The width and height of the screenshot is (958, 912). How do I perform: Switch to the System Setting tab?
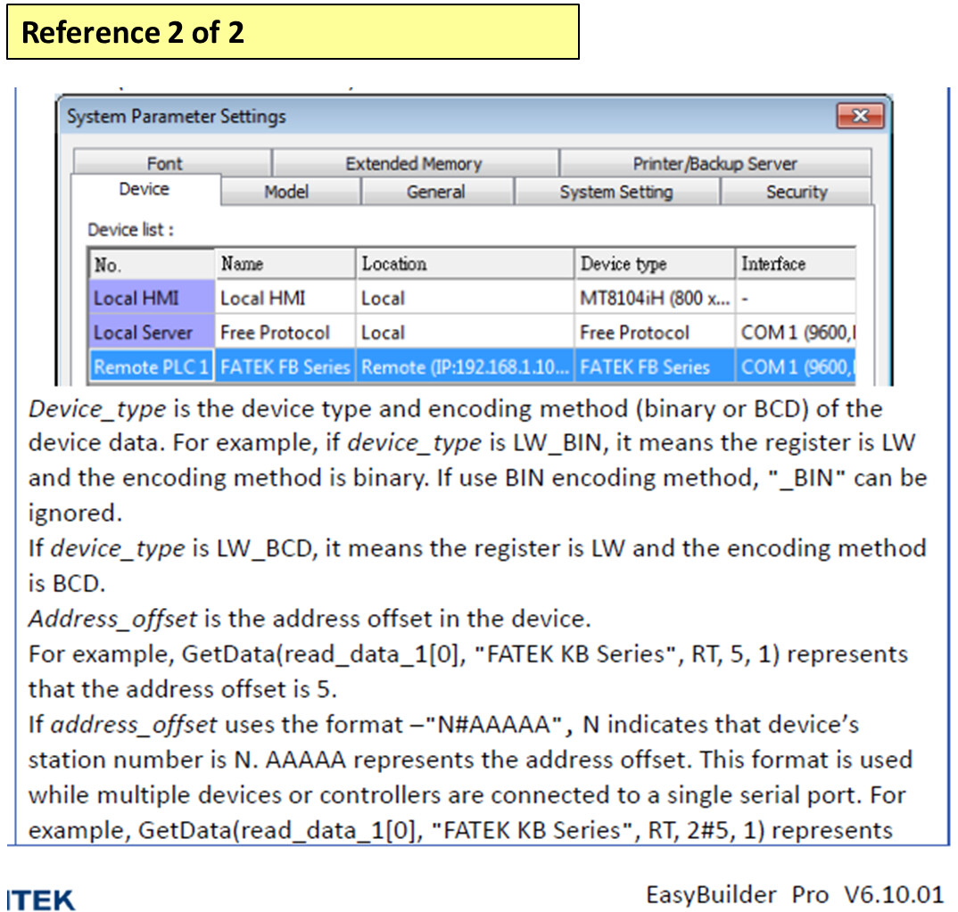pyautogui.click(x=615, y=192)
